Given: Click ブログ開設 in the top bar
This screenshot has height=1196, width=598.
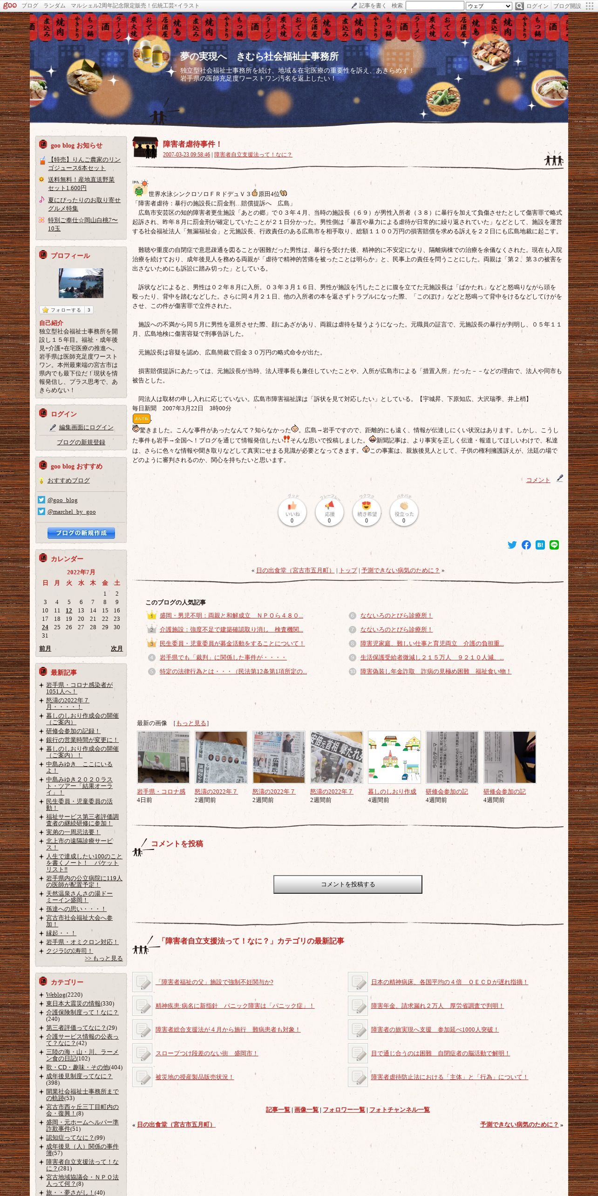Looking at the screenshot, I should [x=567, y=6].
